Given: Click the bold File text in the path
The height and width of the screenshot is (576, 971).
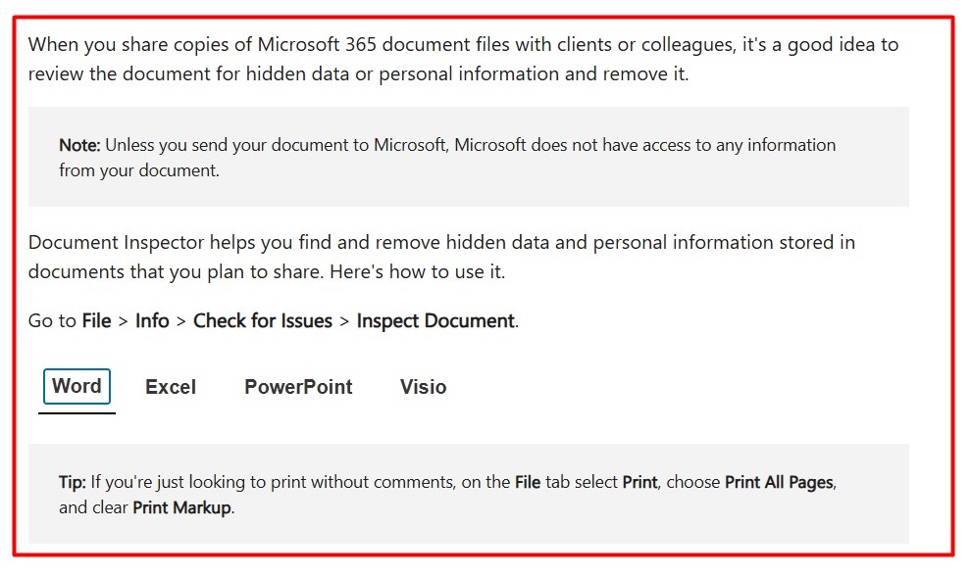Looking at the screenshot, I should pos(96,320).
